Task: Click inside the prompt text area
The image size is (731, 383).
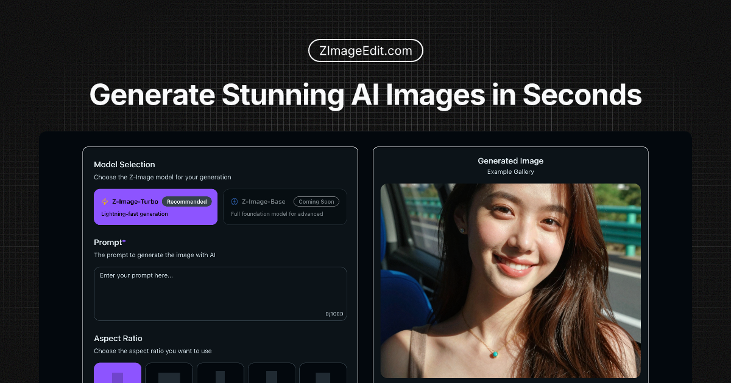Action: (x=221, y=293)
